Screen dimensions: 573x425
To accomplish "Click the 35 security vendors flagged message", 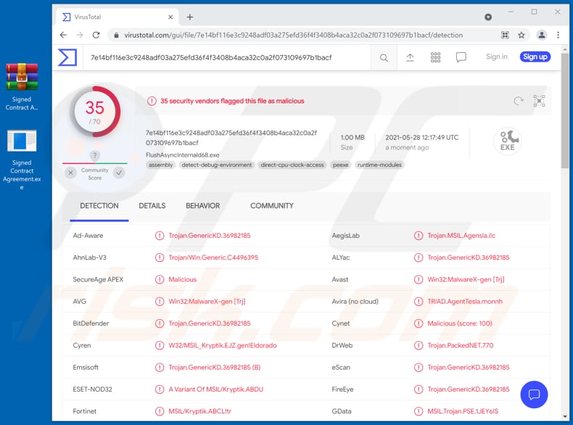I will pos(232,102).
